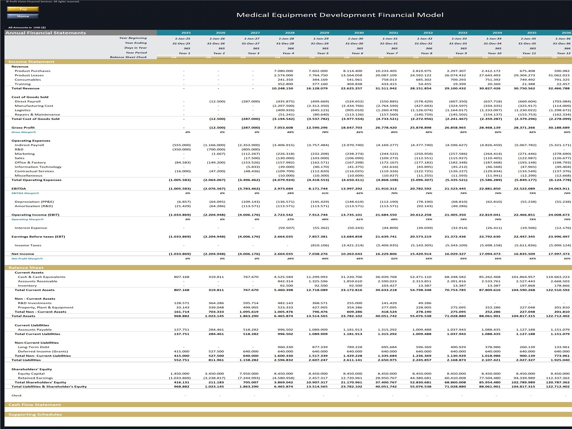This screenshot has height=429, width=572.
Task: Click the Balance Sheet Check label
Action: (128, 57)
